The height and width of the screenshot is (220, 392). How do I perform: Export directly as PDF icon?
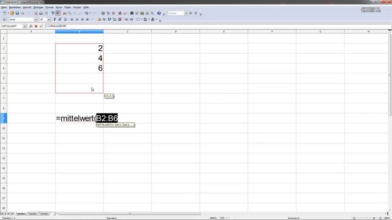coord(36,13)
